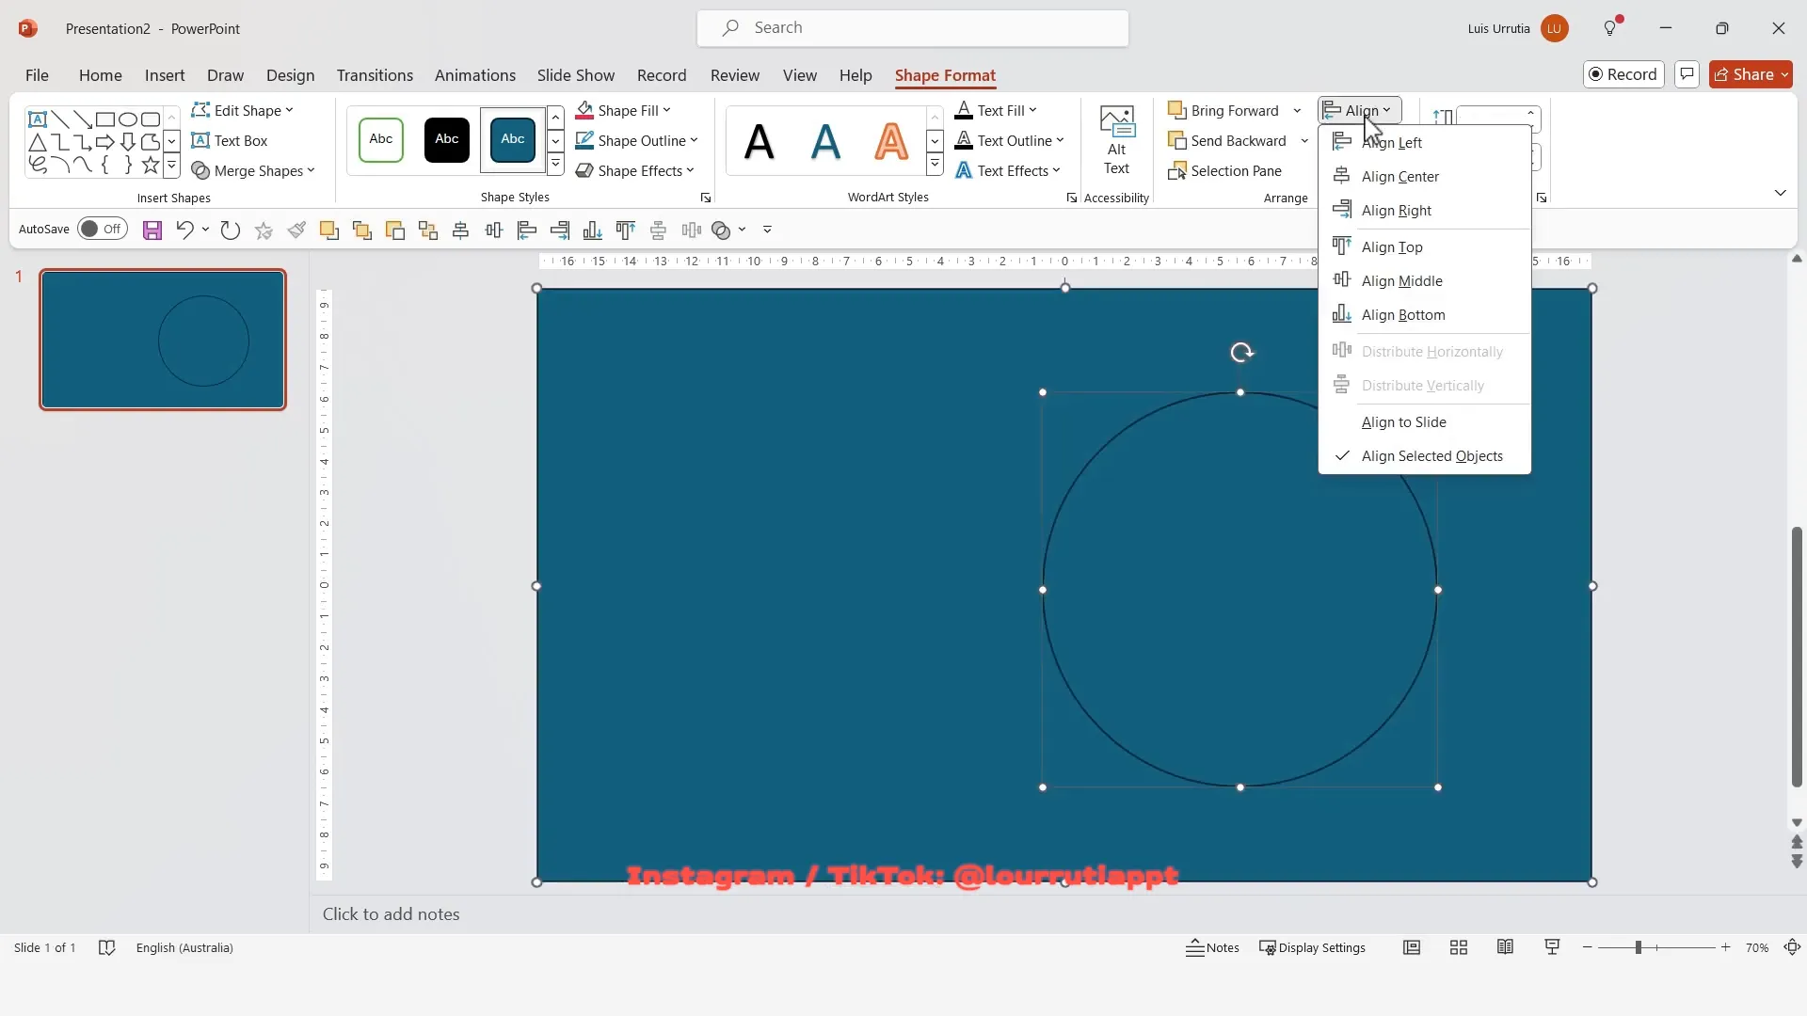
Task: Customize Quick Access Toolbar dropdown arrow
Action: point(767,230)
